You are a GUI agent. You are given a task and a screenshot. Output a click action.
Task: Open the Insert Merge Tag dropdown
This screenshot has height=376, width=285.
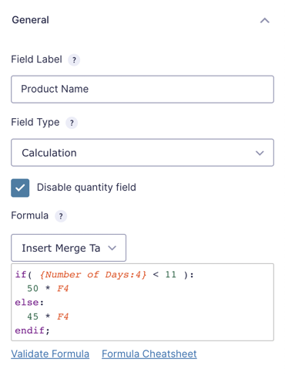69,248
